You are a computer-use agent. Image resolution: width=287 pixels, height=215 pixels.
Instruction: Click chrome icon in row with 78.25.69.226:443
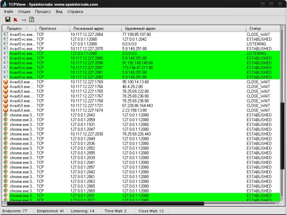coord(6,134)
